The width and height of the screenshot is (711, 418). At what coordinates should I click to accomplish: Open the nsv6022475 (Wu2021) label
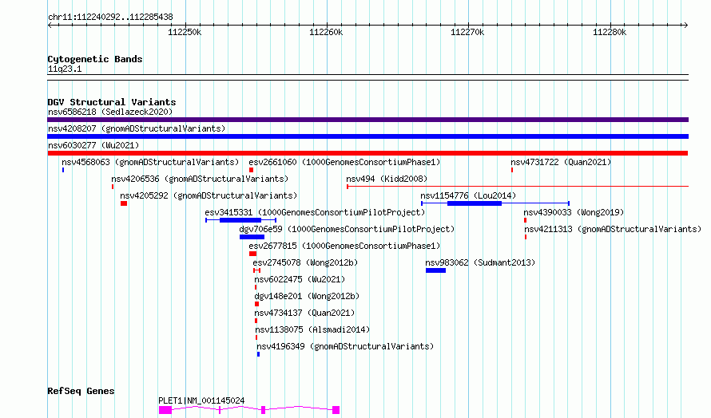tap(300, 279)
